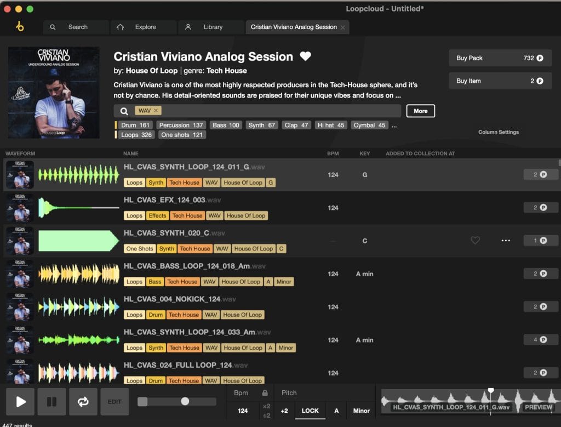This screenshot has height=427, width=561.
Task: Click the +2 pitch shift value
Action: pos(284,411)
